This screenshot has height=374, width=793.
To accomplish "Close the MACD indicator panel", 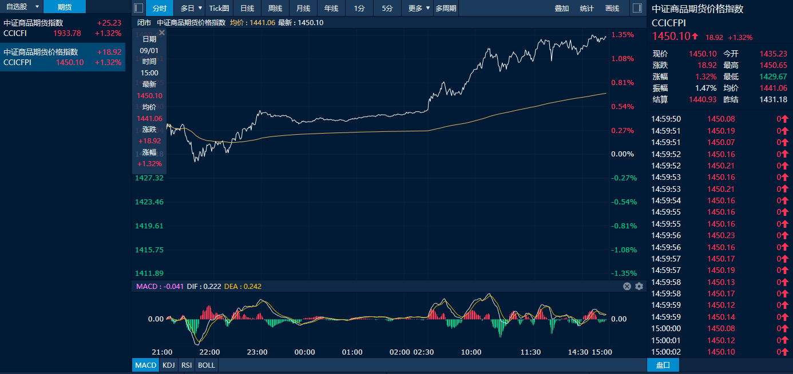I will tap(627, 286).
